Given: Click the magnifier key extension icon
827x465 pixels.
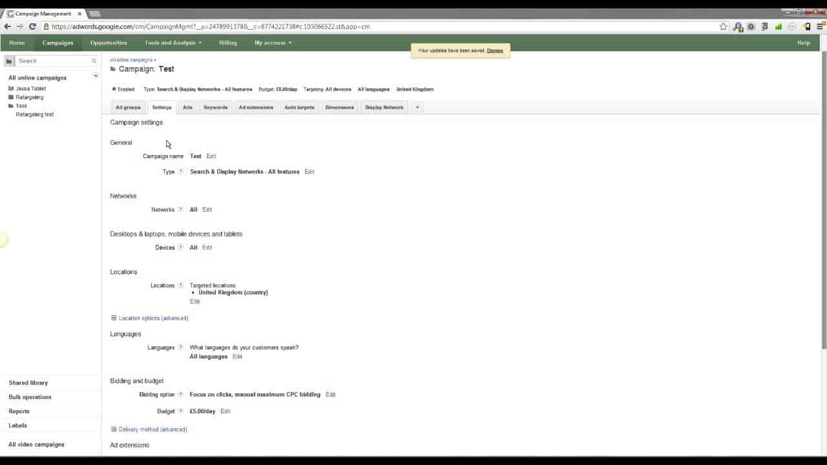Looking at the screenshot, I should click(x=737, y=26).
